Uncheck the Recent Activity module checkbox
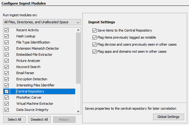 (x=6, y=30)
